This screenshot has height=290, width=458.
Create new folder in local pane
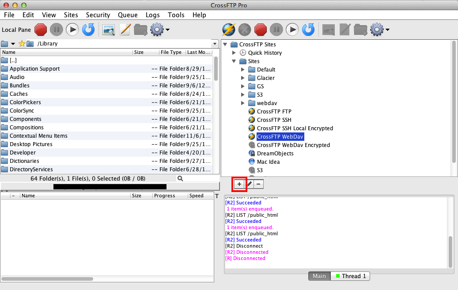140,30
